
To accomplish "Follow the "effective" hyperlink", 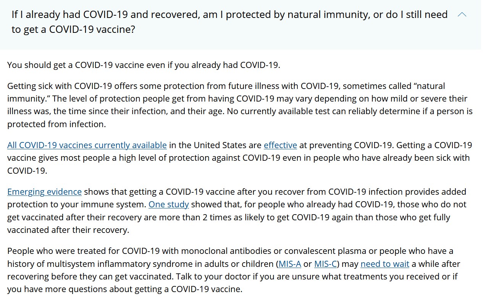I will (280, 145).
